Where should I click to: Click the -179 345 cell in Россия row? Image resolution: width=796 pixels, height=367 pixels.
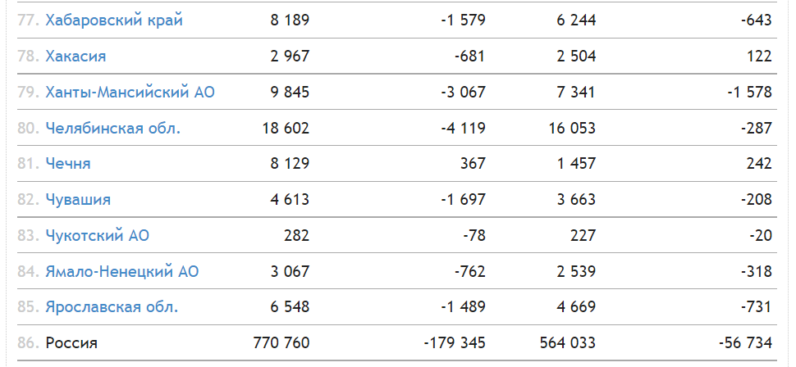point(455,343)
